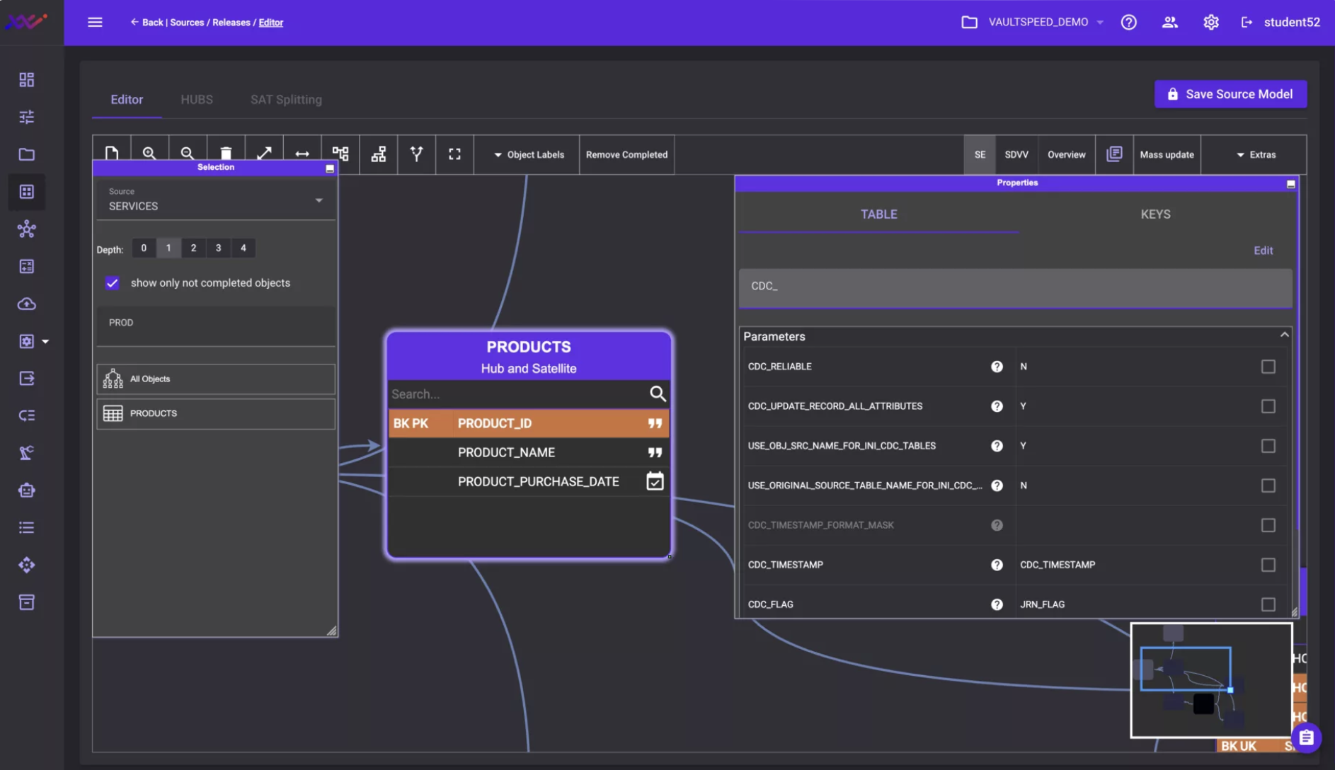The height and width of the screenshot is (770, 1335).
Task: Click the trash delete icon in toolbar
Action: 226,153
